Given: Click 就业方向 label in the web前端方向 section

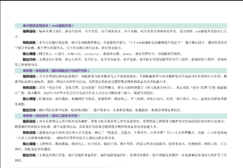Looking at the screenshot, I should tap(30, 59).
